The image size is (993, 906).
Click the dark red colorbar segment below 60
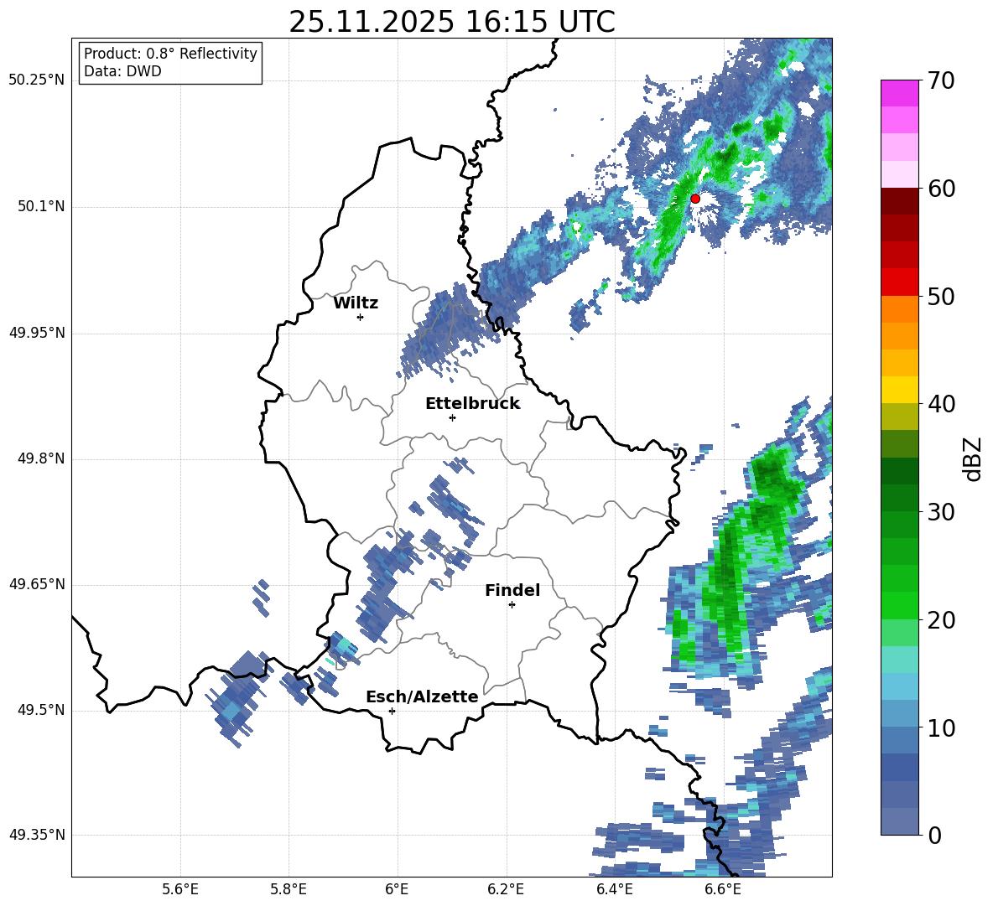900,201
